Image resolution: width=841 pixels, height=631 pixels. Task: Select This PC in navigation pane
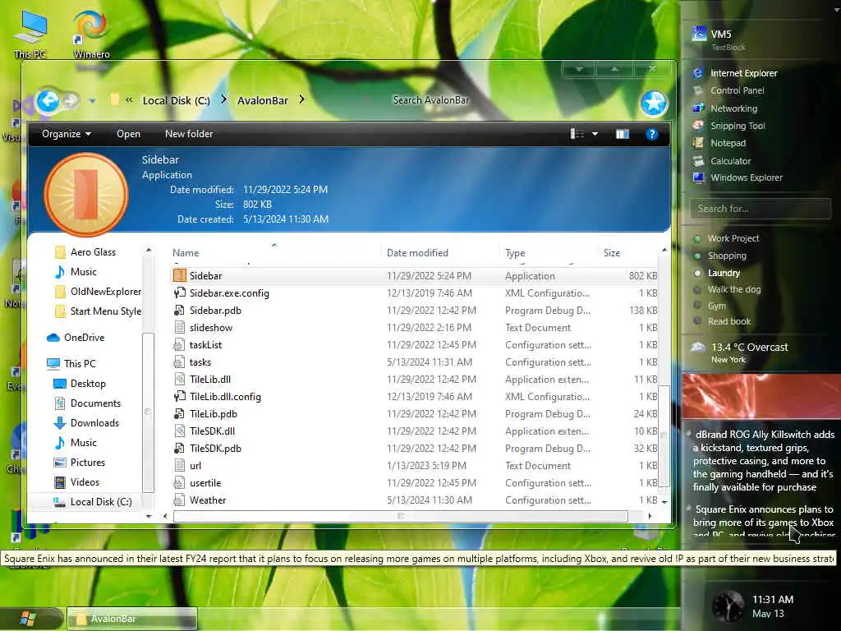click(71, 363)
